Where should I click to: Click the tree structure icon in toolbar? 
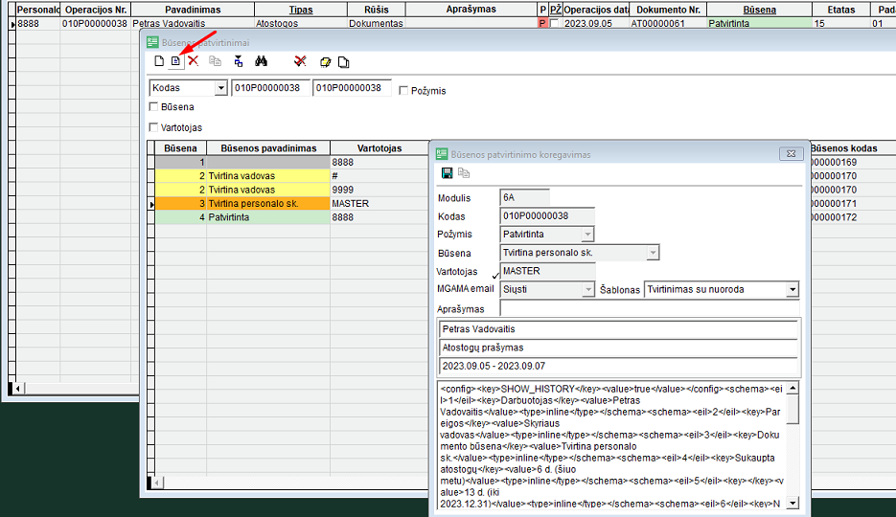238,62
